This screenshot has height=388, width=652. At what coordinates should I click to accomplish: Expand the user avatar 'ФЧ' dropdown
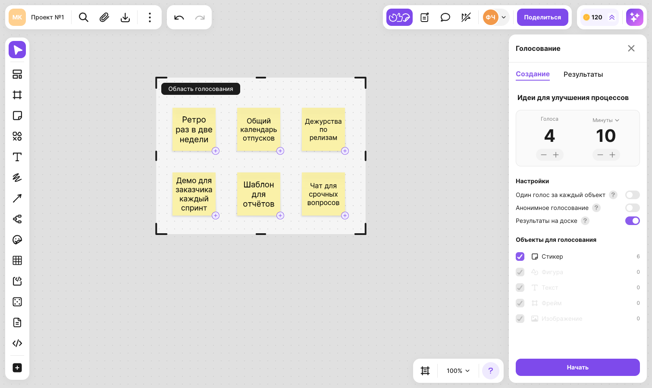coord(503,17)
